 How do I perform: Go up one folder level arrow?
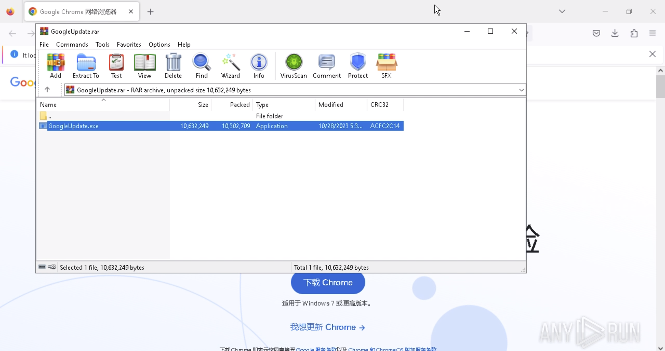click(47, 90)
